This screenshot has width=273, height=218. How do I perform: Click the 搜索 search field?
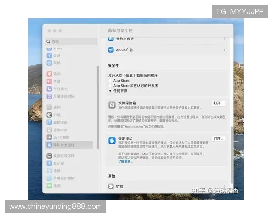(71, 41)
